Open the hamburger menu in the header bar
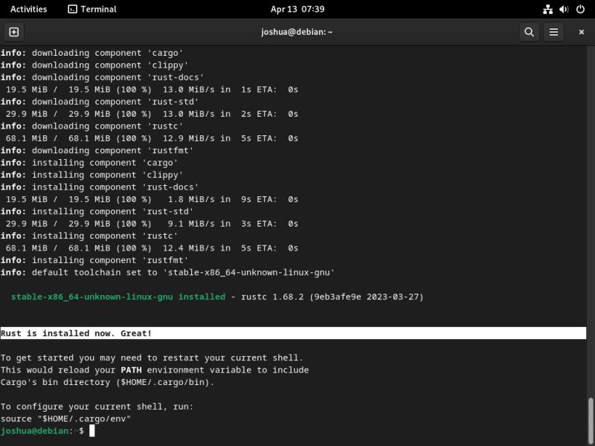This screenshot has width=595, height=446. [x=553, y=32]
